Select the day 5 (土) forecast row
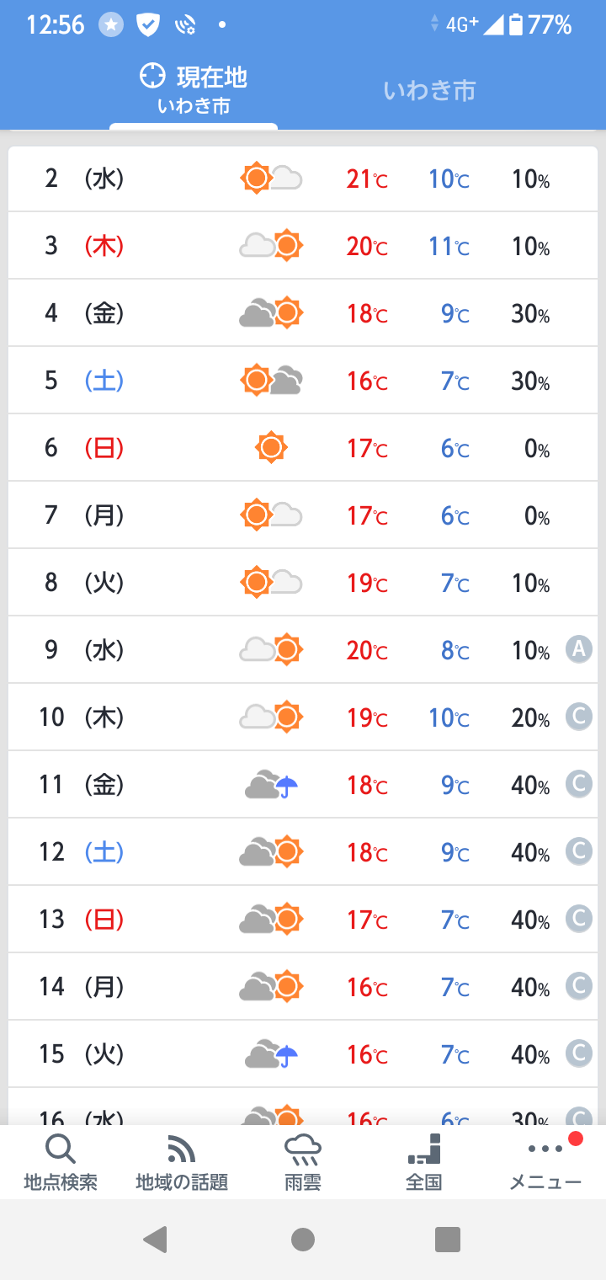The width and height of the screenshot is (606, 1280). (x=303, y=381)
